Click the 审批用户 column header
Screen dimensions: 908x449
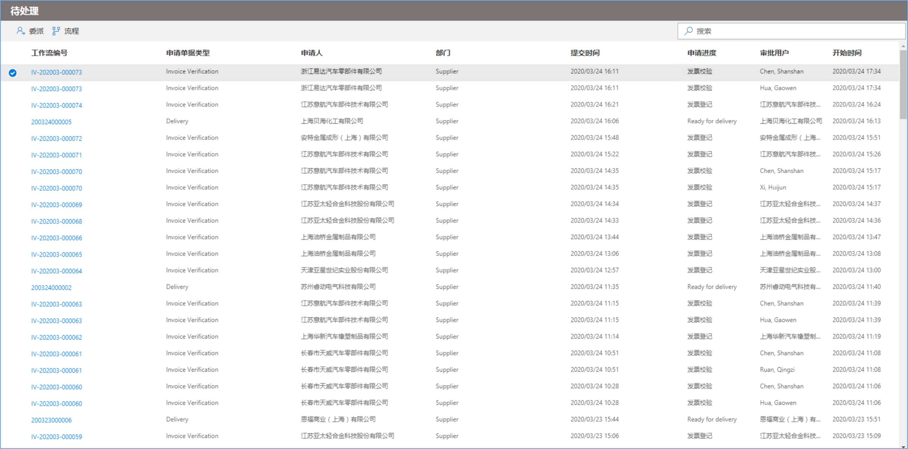click(x=774, y=53)
